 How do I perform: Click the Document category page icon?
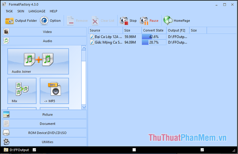point(6,123)
